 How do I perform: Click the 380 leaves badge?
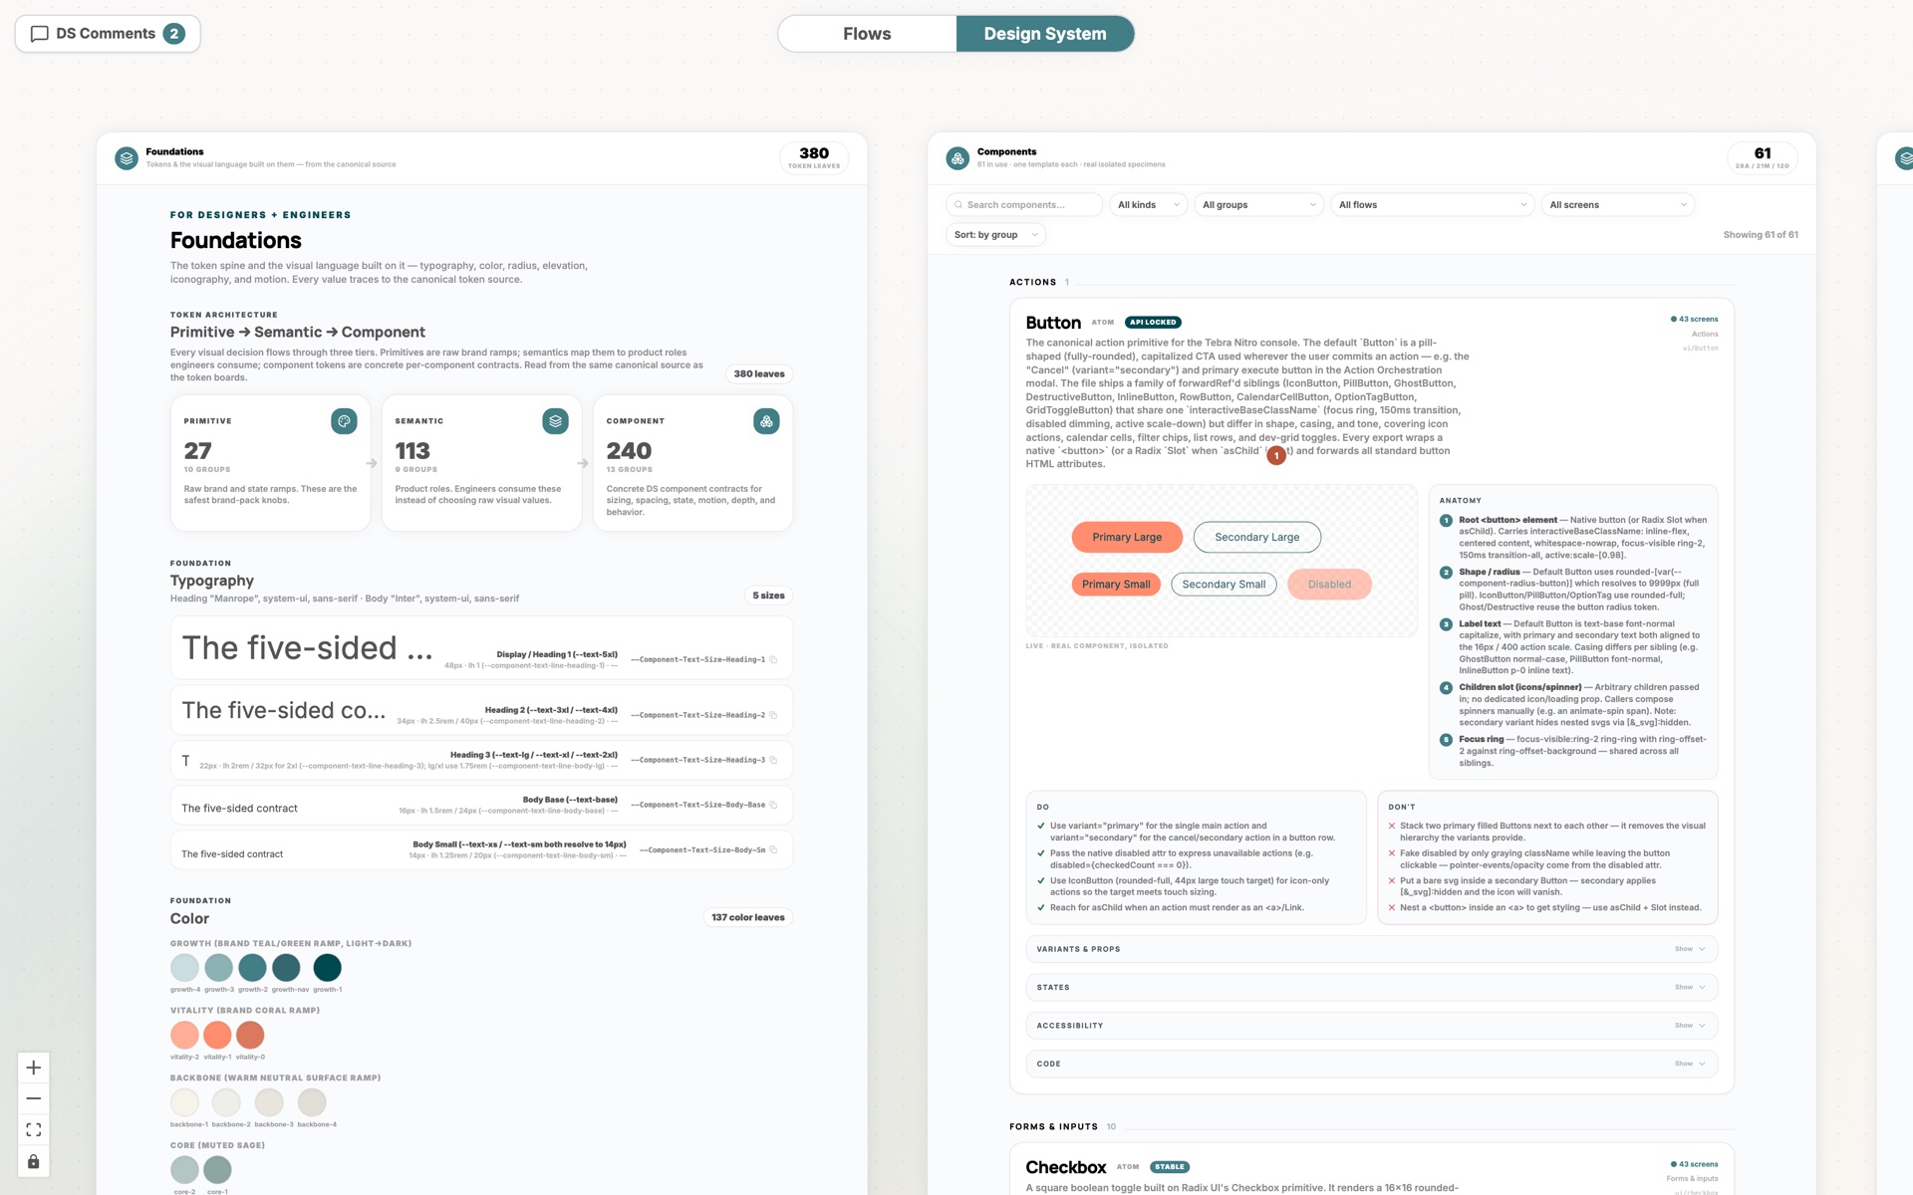click(x=759, y=374)
